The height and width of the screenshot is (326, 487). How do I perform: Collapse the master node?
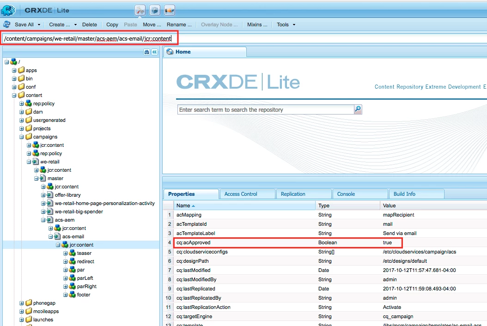pos(36,178)
